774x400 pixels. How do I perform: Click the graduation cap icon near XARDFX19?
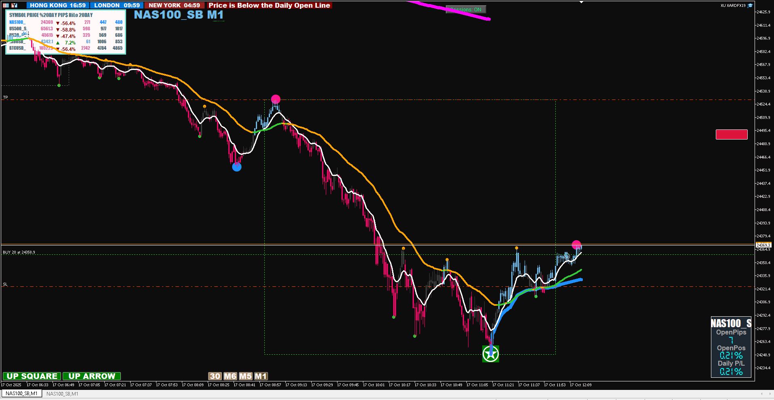[x=750, y=5]
